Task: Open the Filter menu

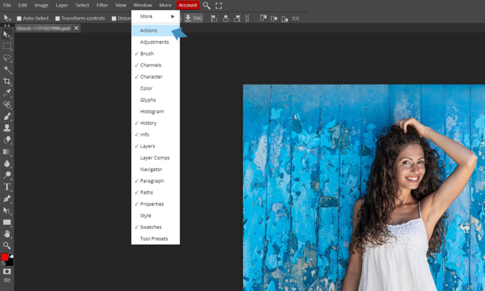Action: [x=102, y=5]
